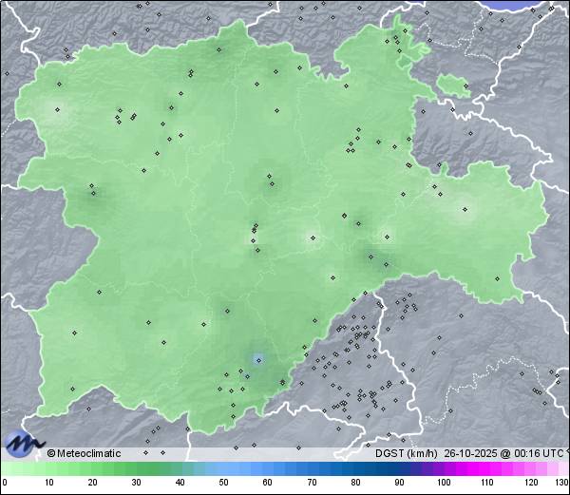
Task: Pick the 70 km/h scale value
Action: [312, 483]
